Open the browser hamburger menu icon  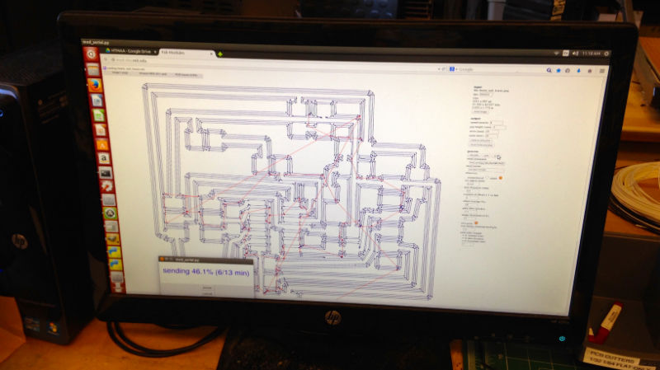(601, 72)
